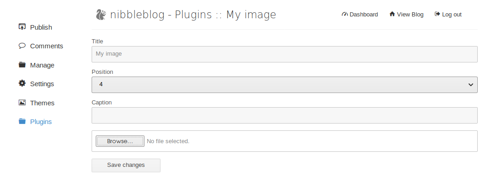The height and width of the screenshot is (181, 490).
Task: Click the Themes picture icon
Action: point(22,103)
